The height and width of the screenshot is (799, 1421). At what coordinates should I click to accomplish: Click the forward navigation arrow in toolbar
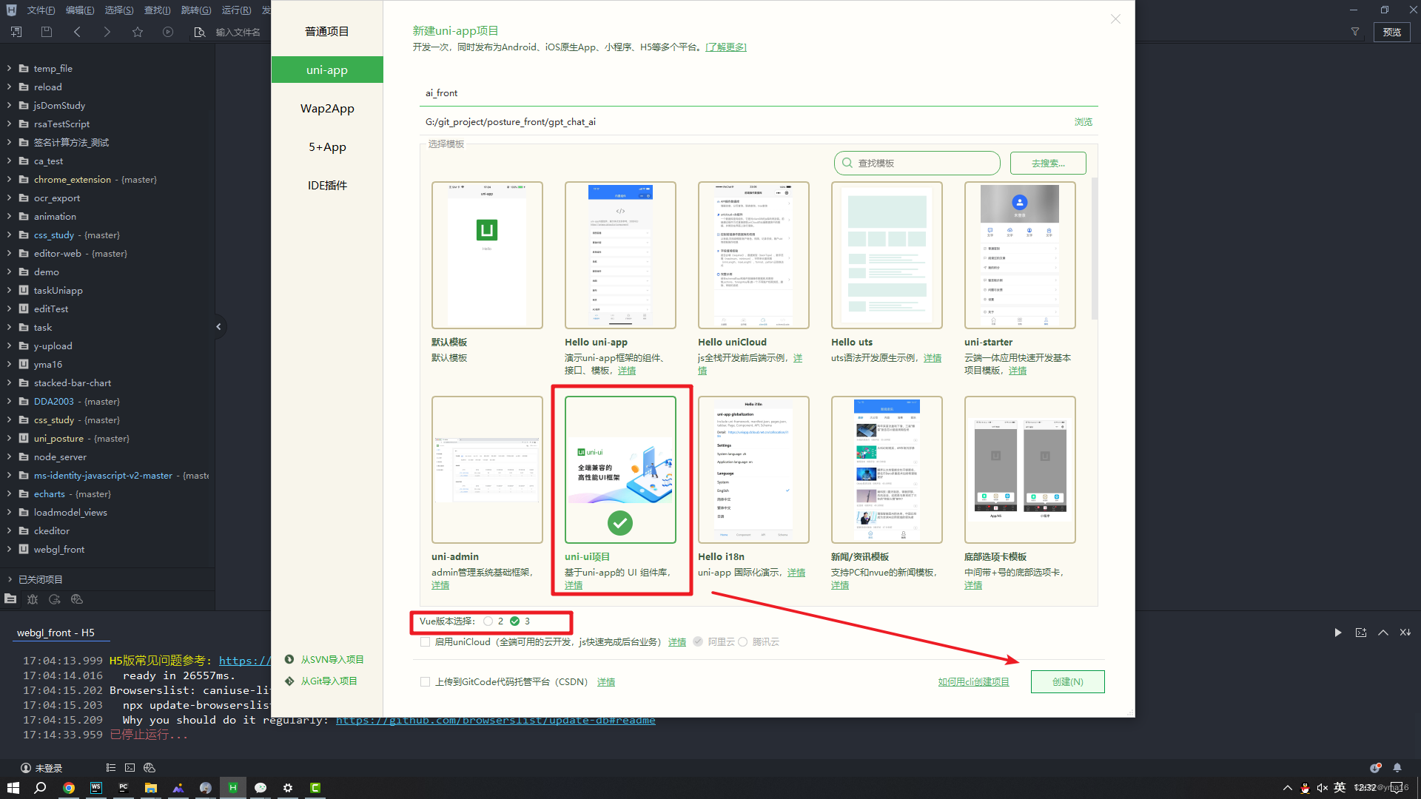107,32
